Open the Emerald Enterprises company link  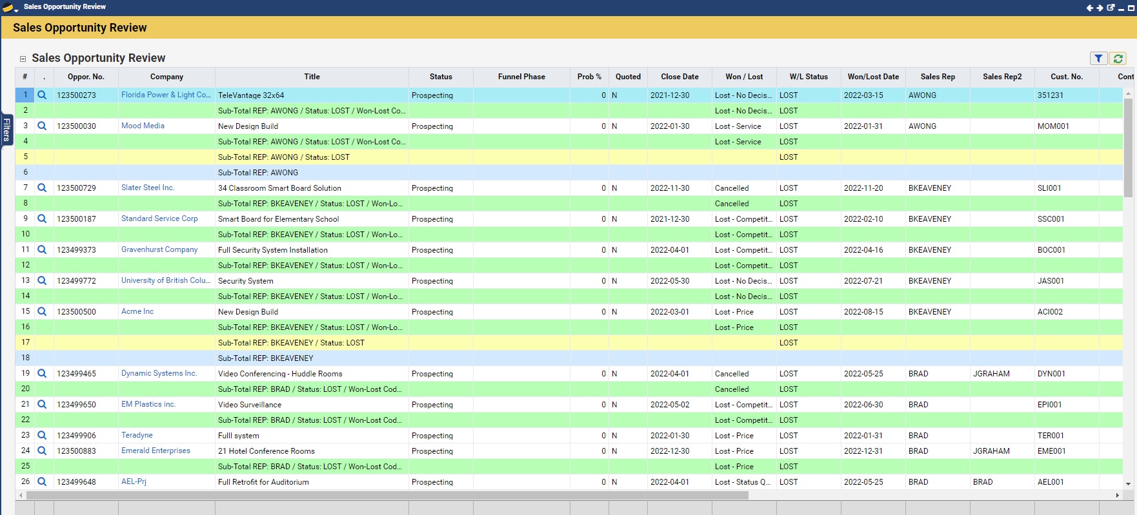point(156,451)
